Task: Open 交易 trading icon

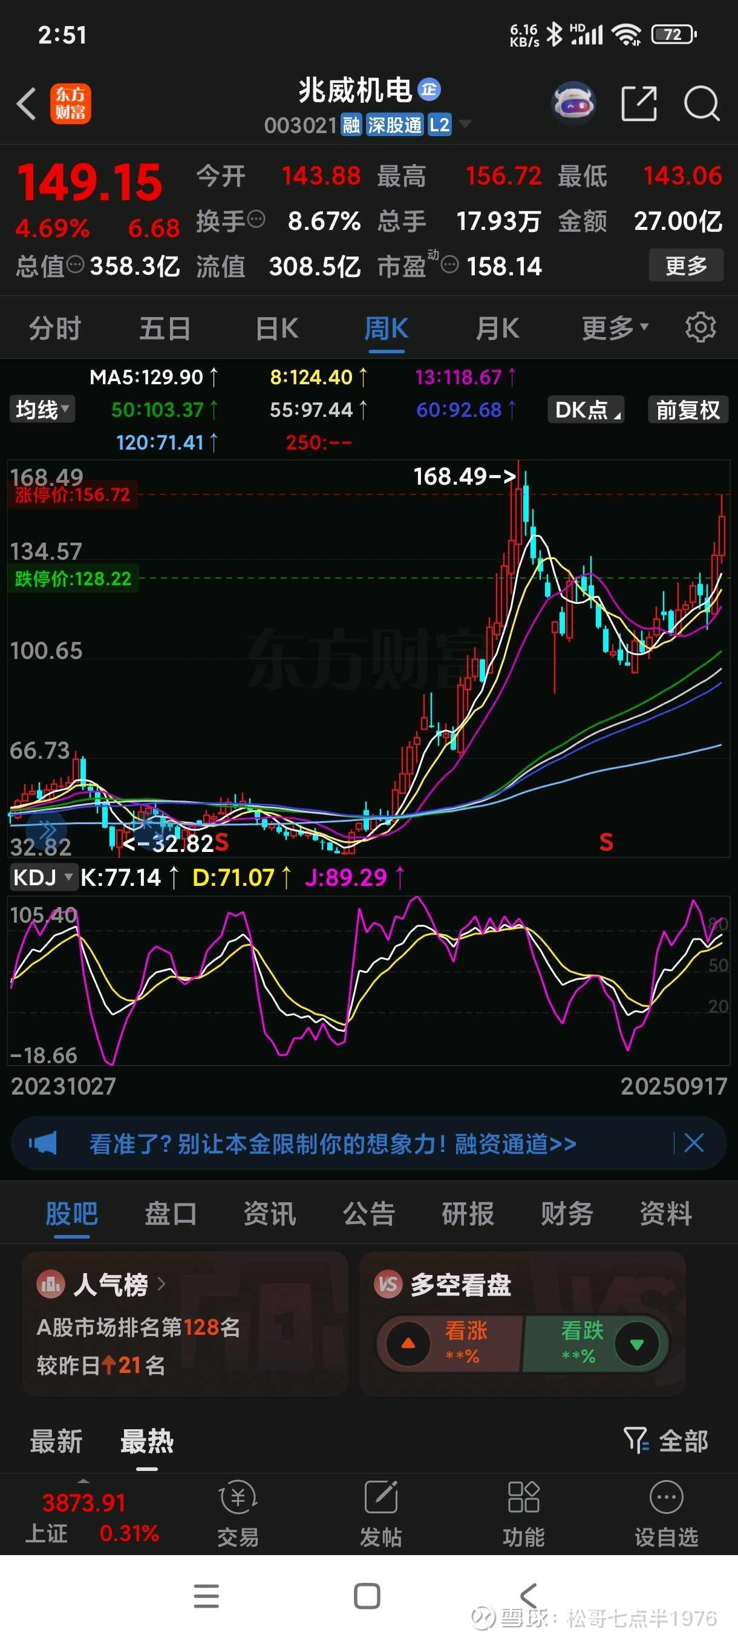Action: (238, 1514)
